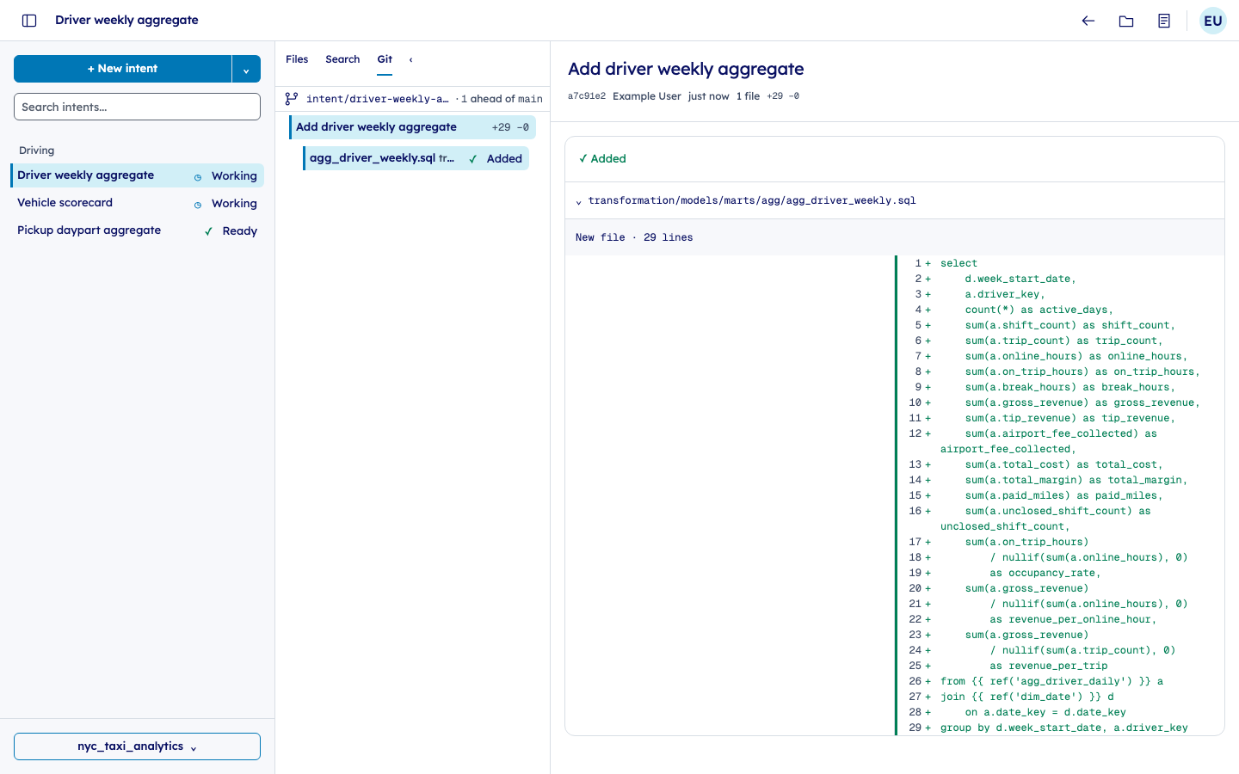Click the Driving group label

pyautogui.click(x=37, y=150)
